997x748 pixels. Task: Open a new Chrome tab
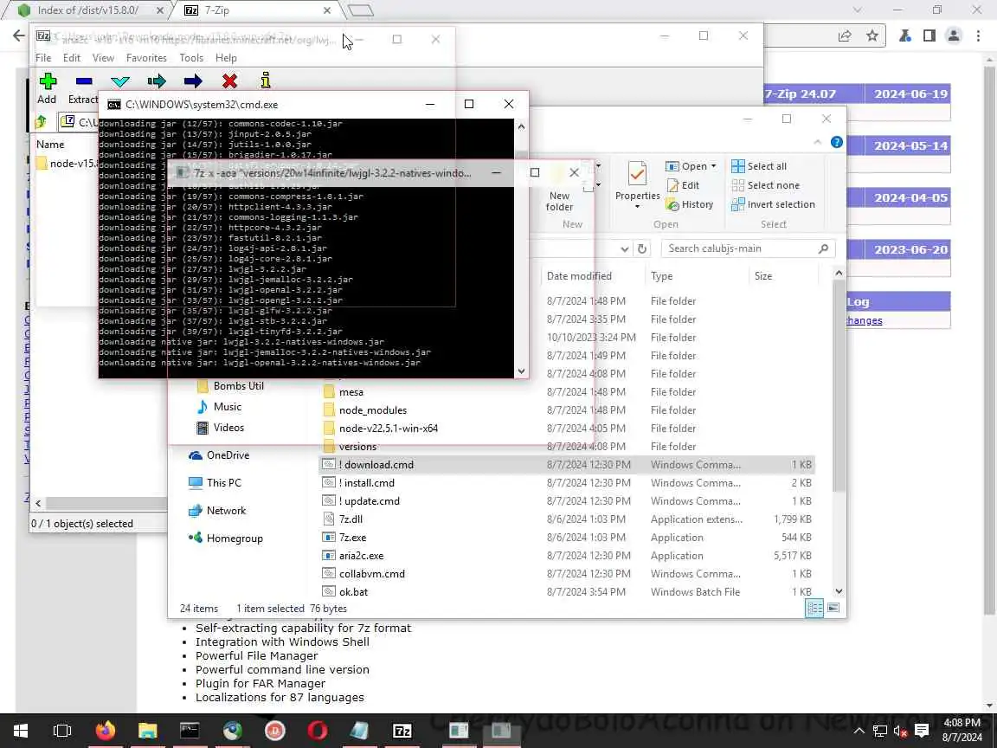click(361, 10)
